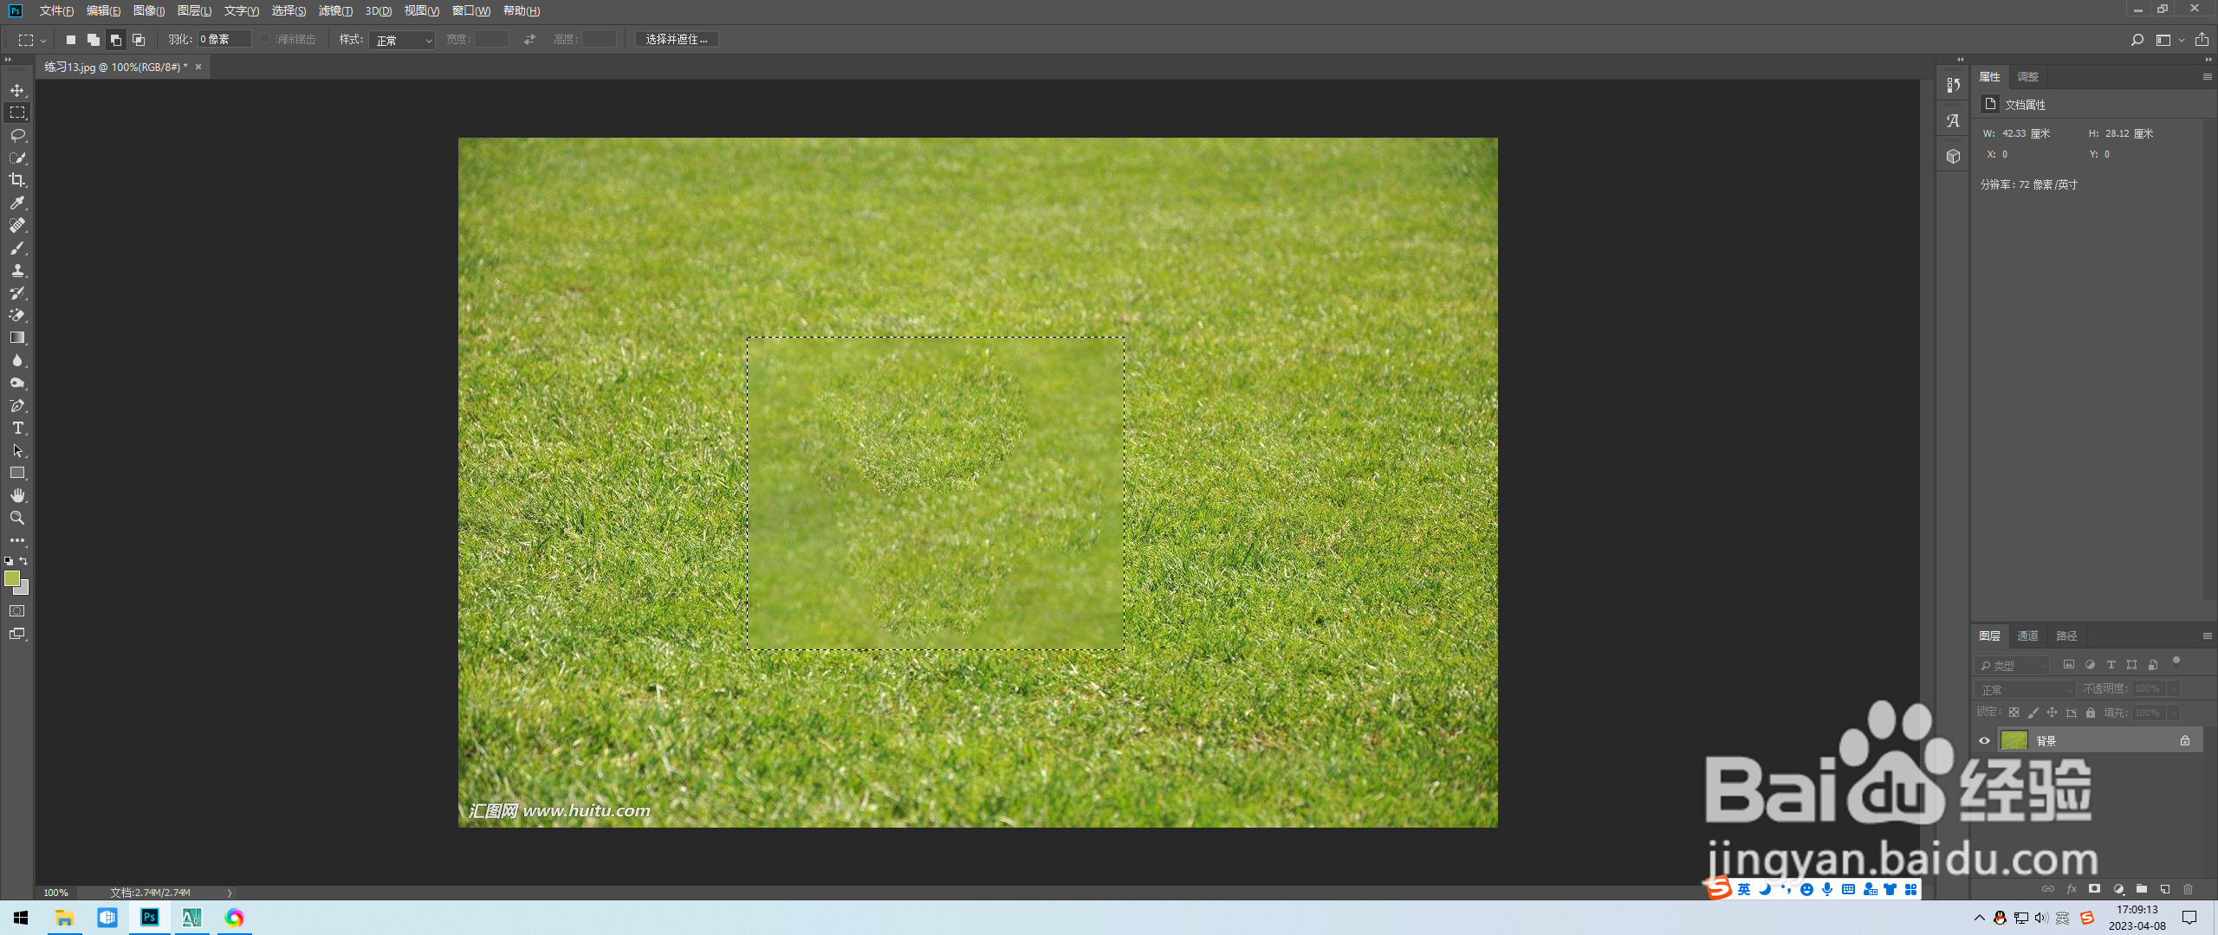2218x935 pixels.
Task: Select the Pen tool
Action: click(17, 405)
